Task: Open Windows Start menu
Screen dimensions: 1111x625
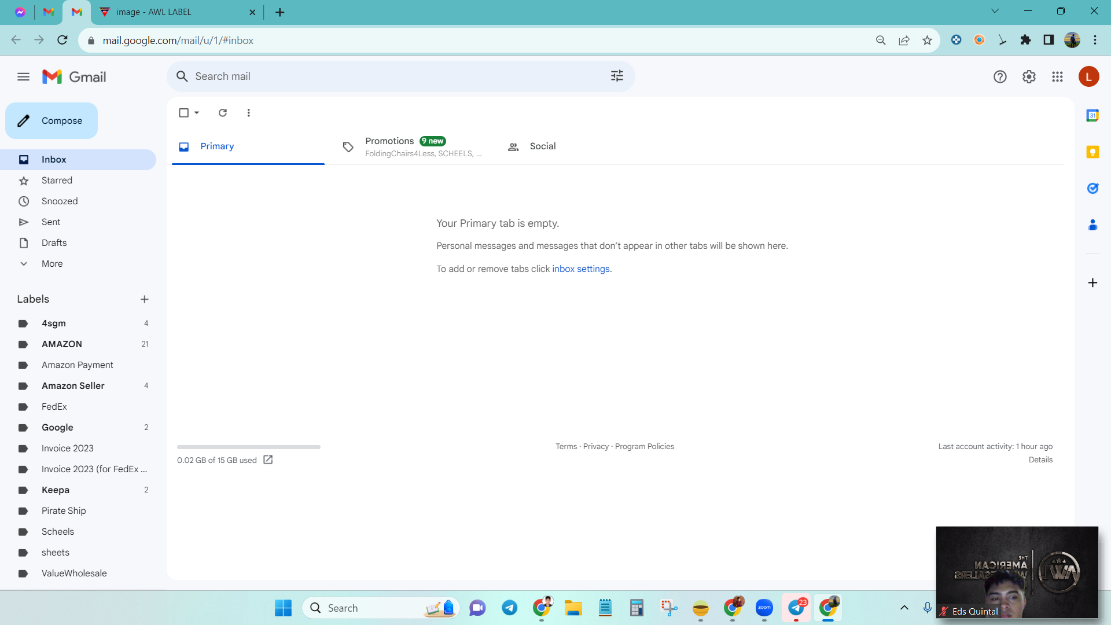Action: (x=283, y=608)
